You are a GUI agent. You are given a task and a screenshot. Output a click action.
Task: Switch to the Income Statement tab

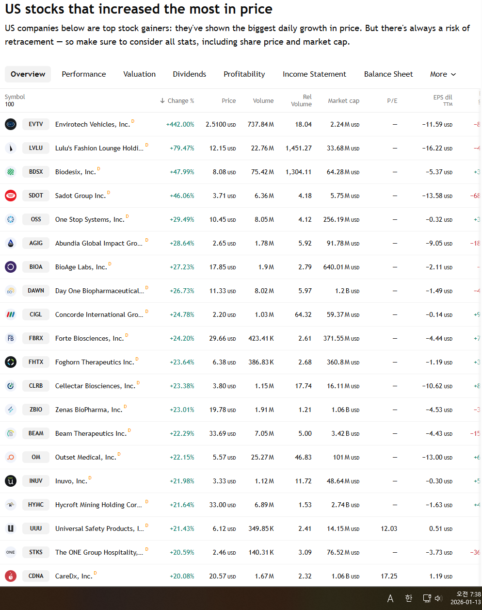point(315,74)
